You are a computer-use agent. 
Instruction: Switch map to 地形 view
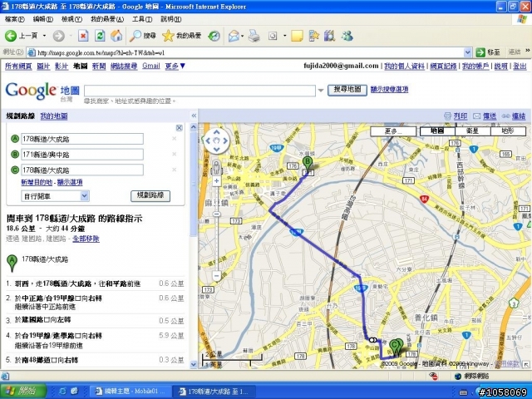(508, 131)
